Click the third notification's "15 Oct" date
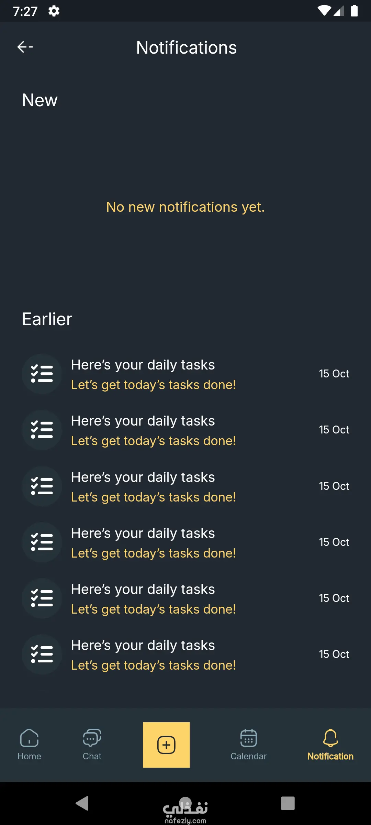 pyautogui.click(x=334, y=486)
